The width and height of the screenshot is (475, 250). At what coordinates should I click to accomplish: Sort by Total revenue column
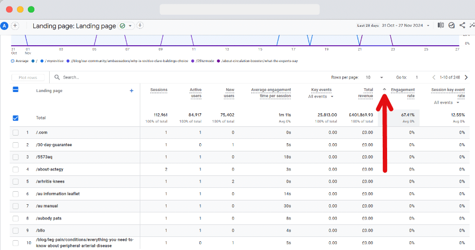(x=366, y=93)
